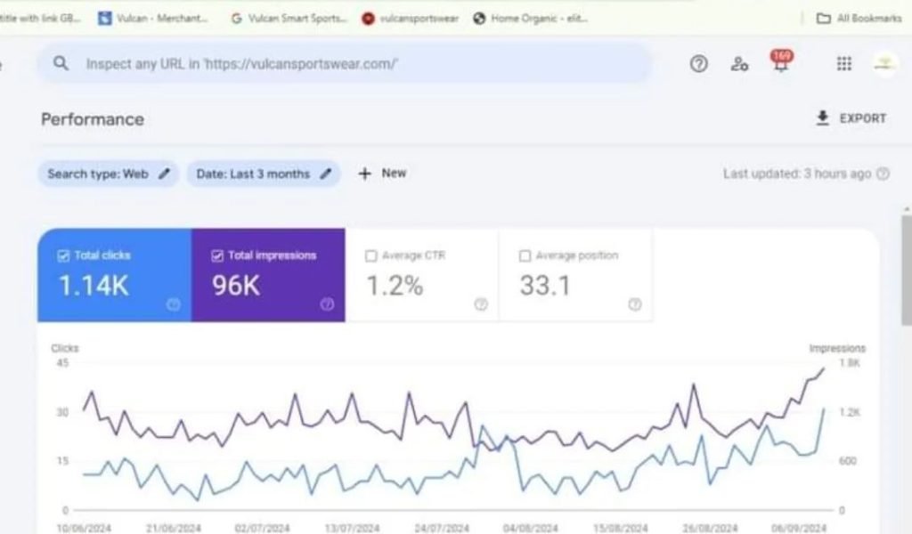
Task: Enable the Average CTR checkbox
Action: pyautogui.click(x=370, y=256)
